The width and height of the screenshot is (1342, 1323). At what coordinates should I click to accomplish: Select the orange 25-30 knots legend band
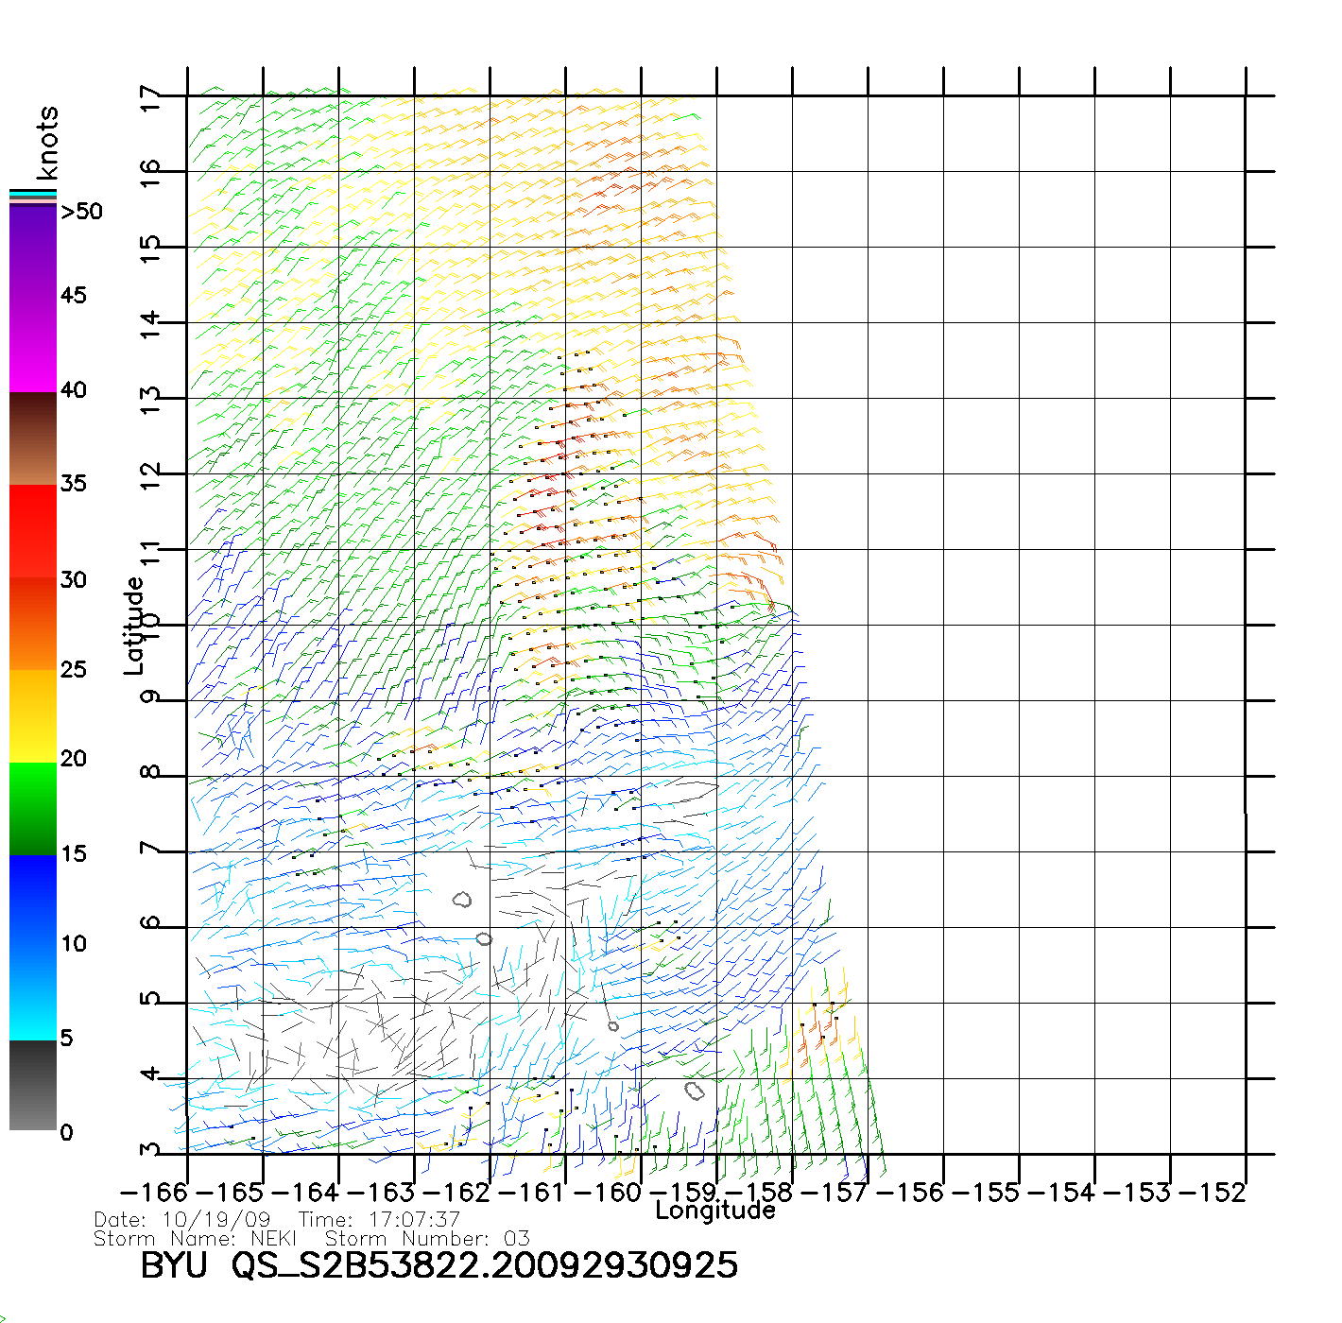(x=33, y=624)
